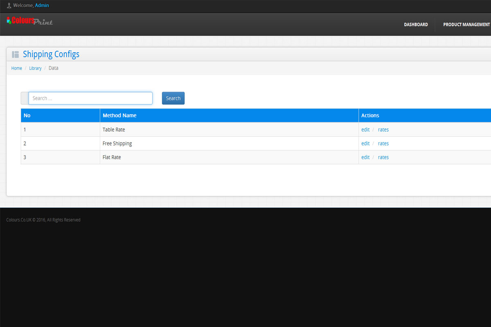Open the Admin user link
This screenshot has height=327, width=491.
pos(42,6)
